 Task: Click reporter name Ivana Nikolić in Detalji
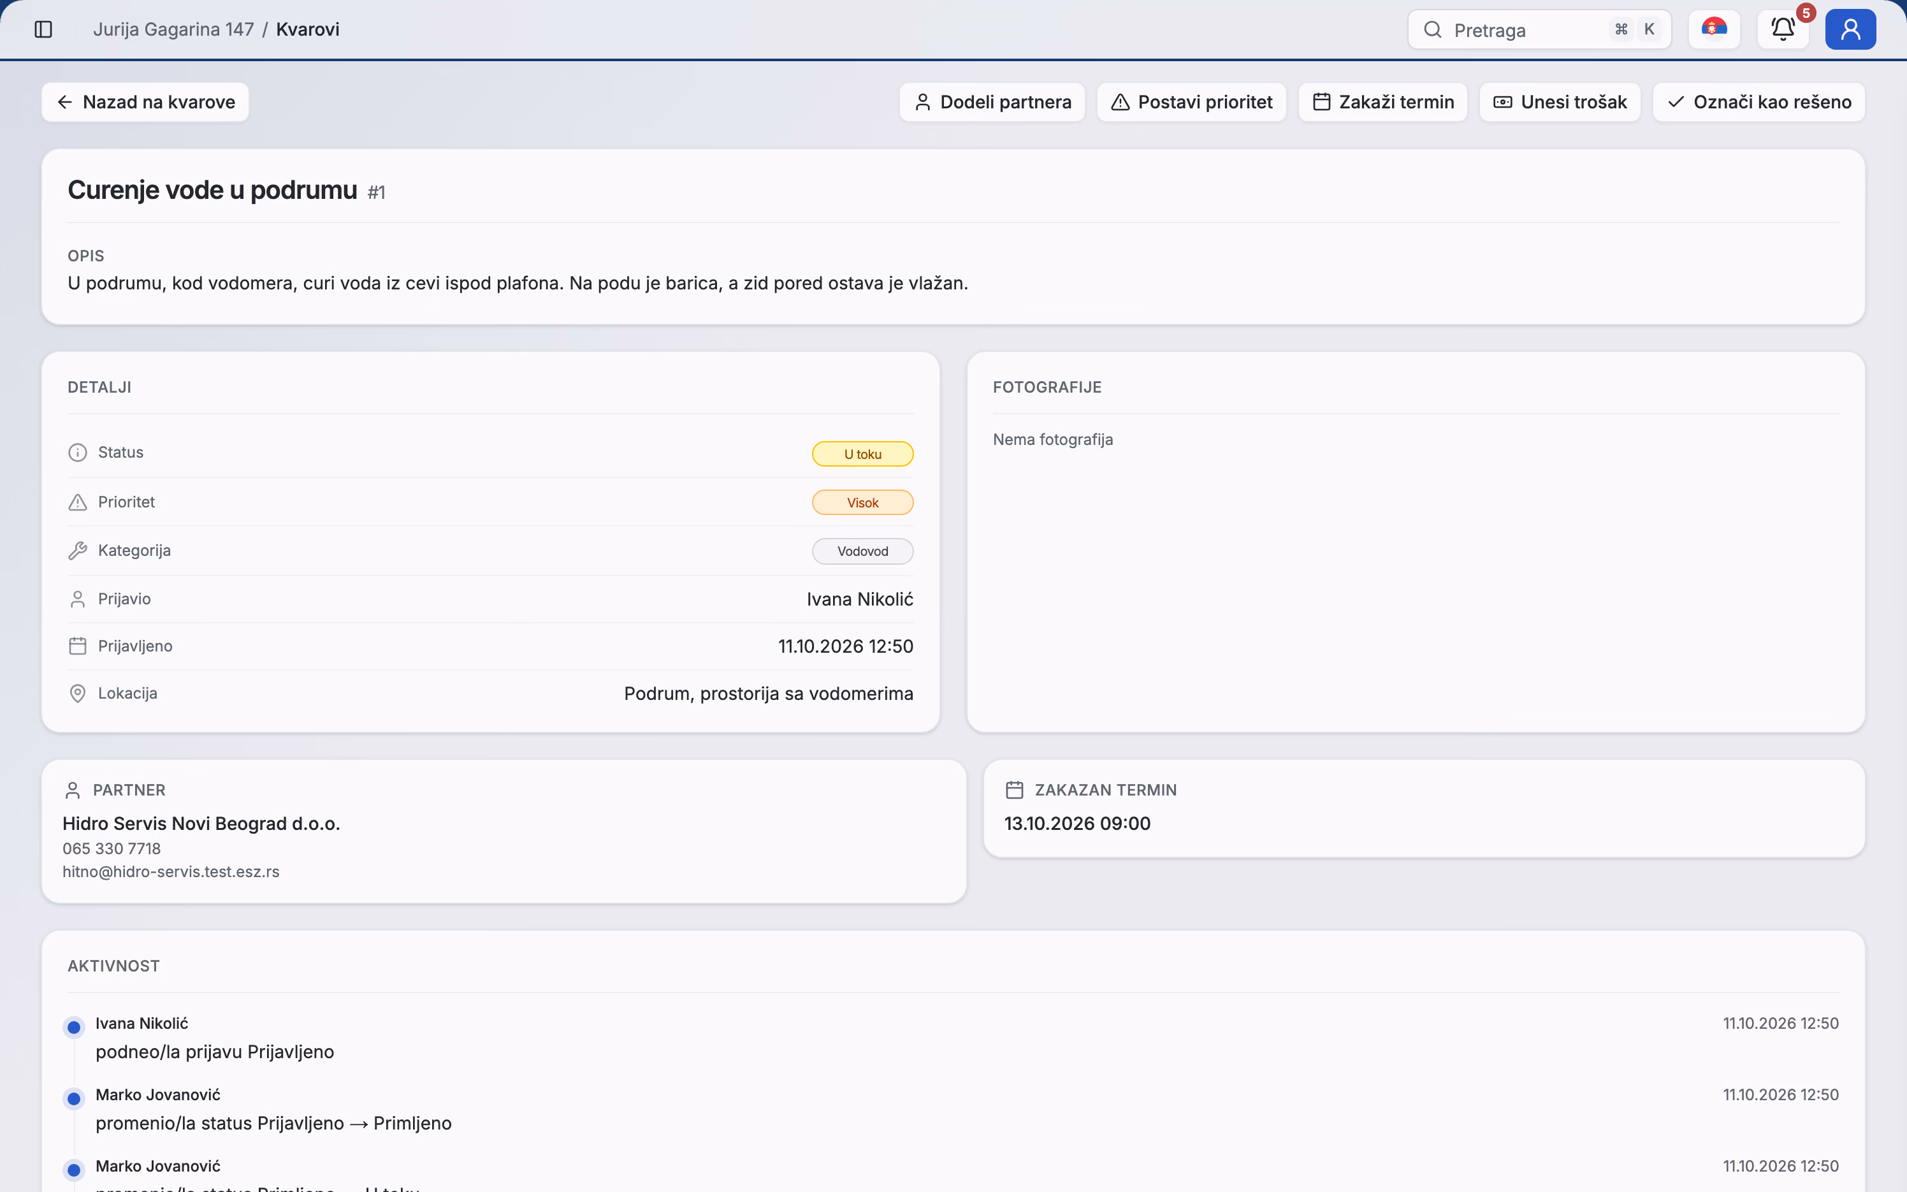(x=860, y=599)
